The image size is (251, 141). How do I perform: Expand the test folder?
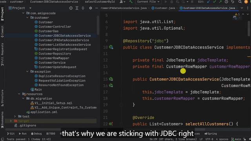pos(15,116)
